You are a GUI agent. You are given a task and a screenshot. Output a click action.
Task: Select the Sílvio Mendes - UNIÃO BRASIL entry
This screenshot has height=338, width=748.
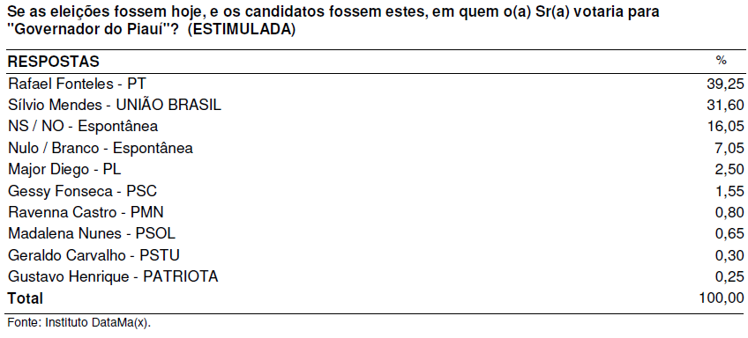[x=115, y=106]
